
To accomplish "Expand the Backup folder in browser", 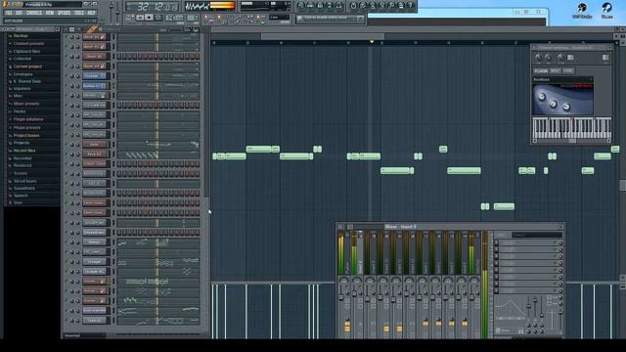I will click(x=21, y=36).
